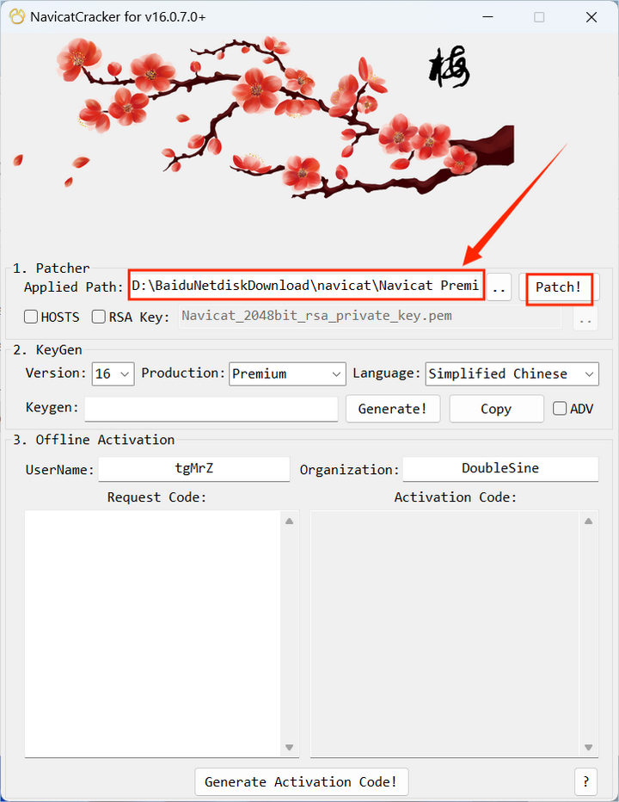
Task: Click Request Code scrollbar up arrow
Action: coord(290,521)
